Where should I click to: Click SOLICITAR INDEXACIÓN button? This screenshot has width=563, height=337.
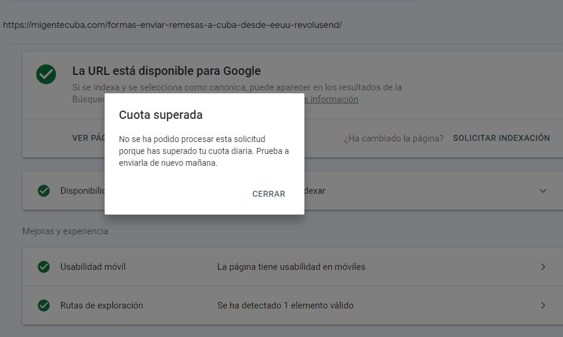(x=501, y=138)
